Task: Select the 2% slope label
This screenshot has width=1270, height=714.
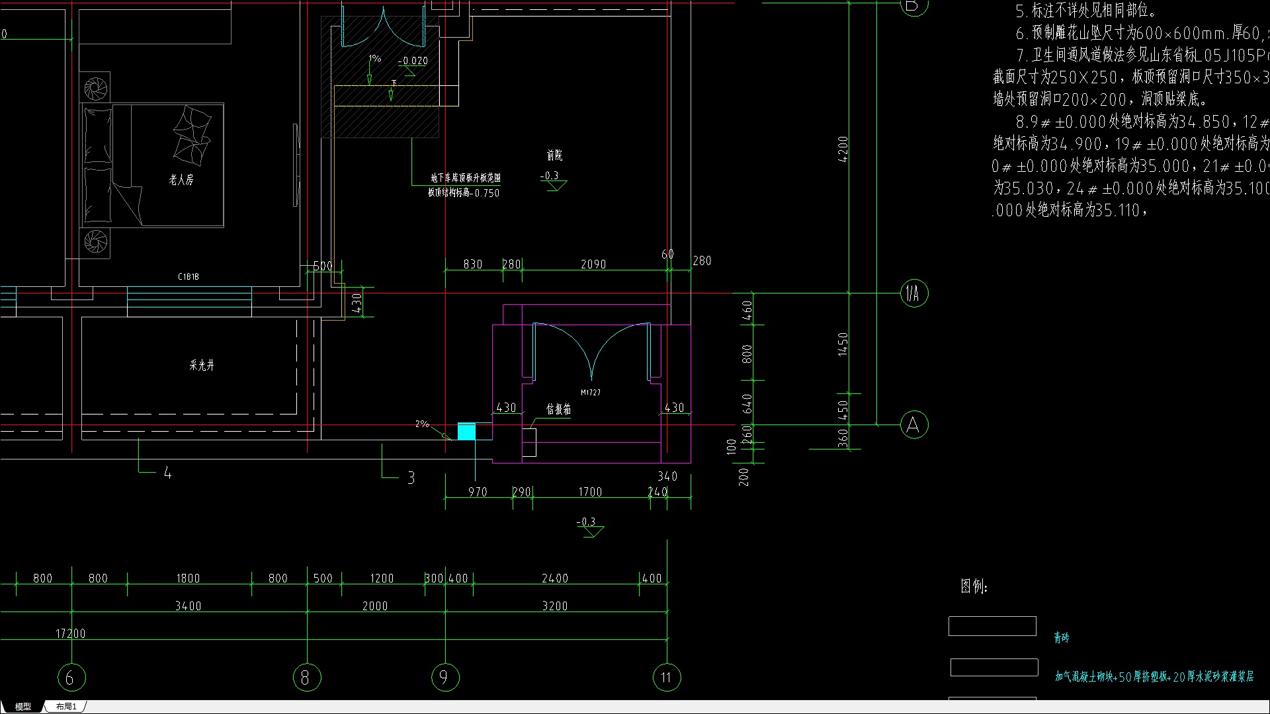Action: (422, 424)
